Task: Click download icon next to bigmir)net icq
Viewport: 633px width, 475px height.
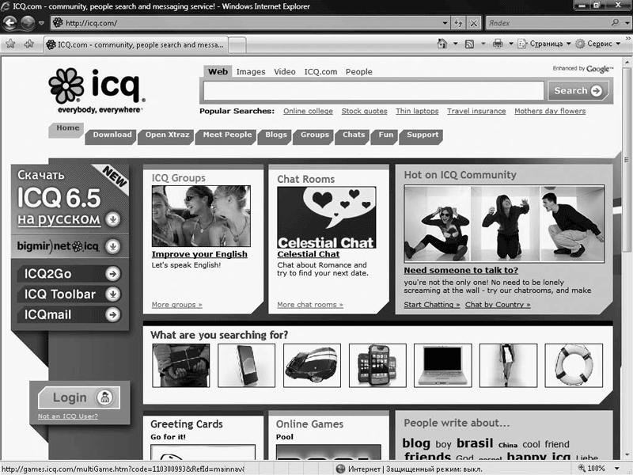Action: point(113,246)
